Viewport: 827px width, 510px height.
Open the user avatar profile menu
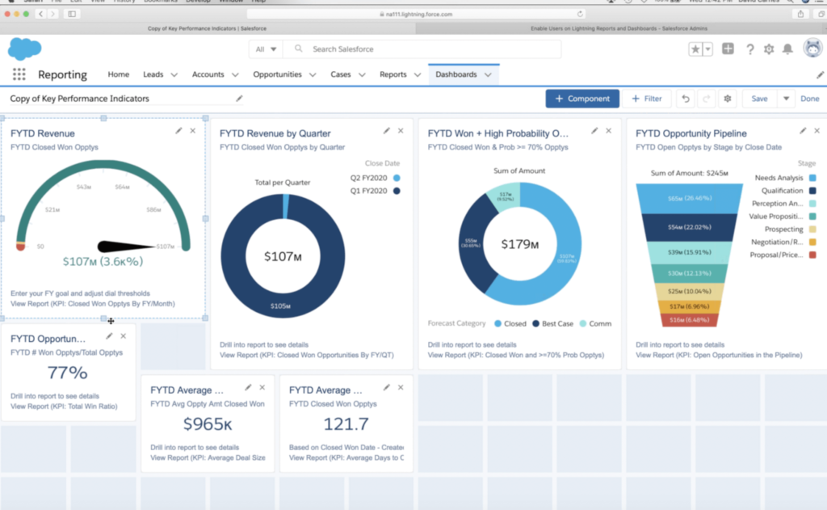812,48
